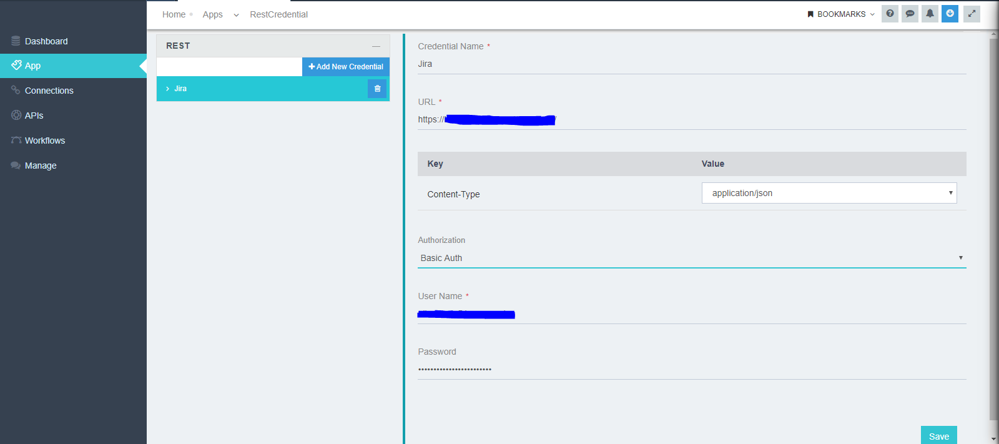
Task: Click the credential search box in REST panel
Action: tap(229, 67)
